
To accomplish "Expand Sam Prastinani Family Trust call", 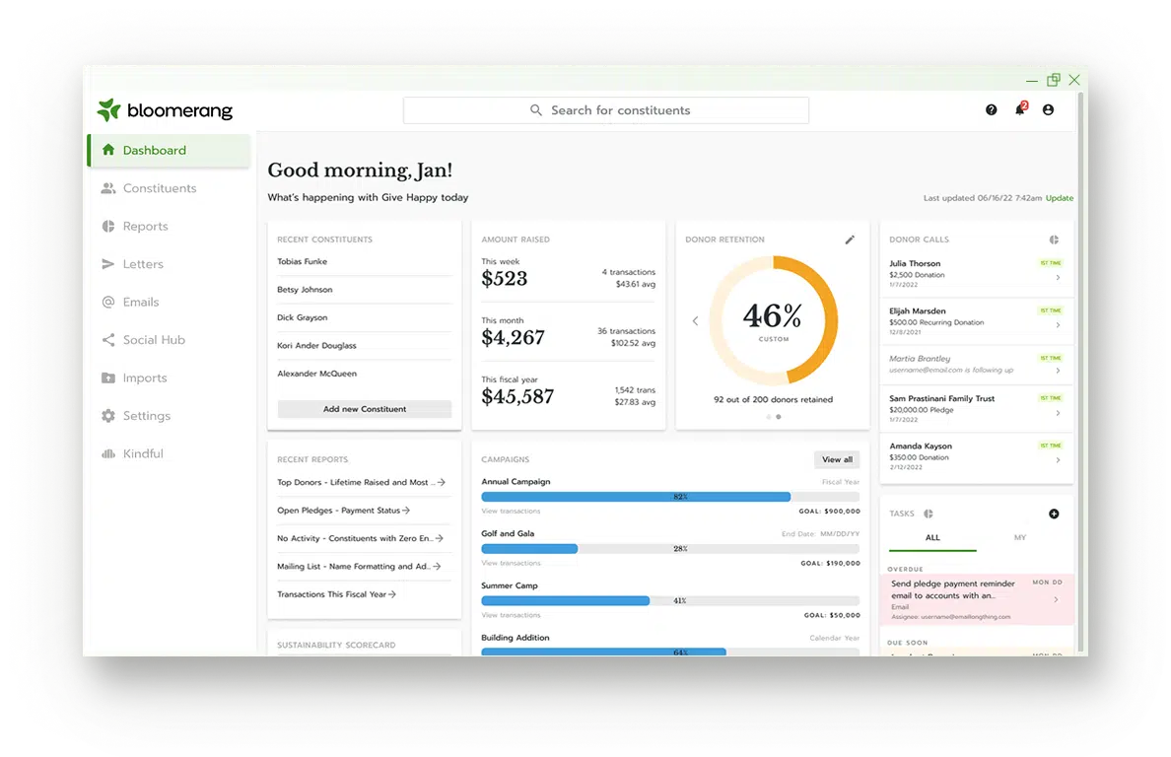I will 1059,413.
